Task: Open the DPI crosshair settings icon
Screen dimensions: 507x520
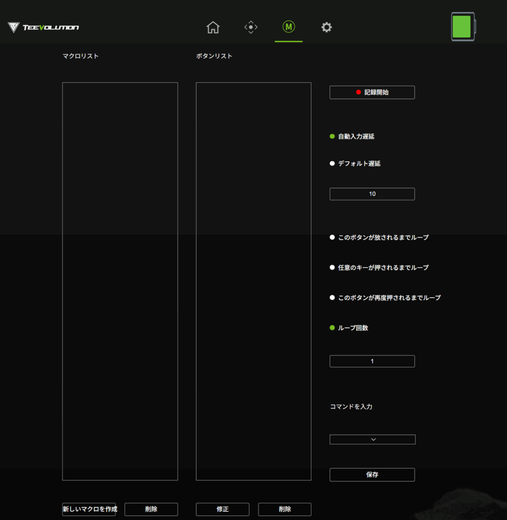Action: pyautogui.click(x=251, y=27)
